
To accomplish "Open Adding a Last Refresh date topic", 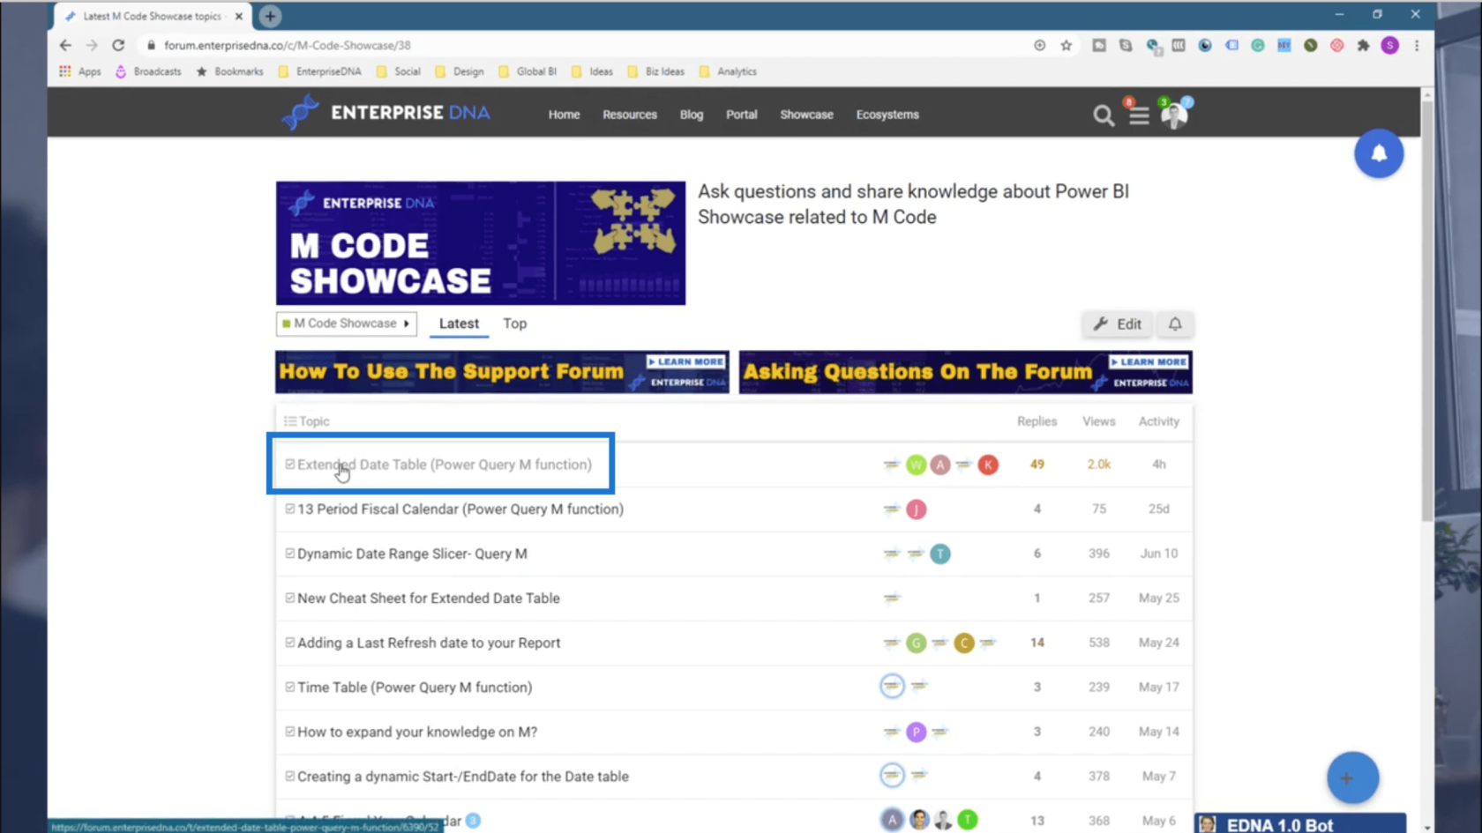I will pos(429,643).
